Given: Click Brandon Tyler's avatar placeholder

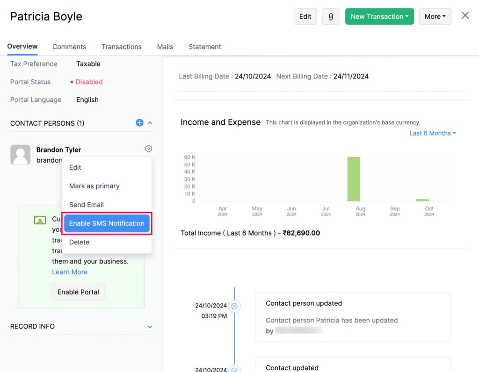Looking at the screenshot, I should (x=20, y=155).
